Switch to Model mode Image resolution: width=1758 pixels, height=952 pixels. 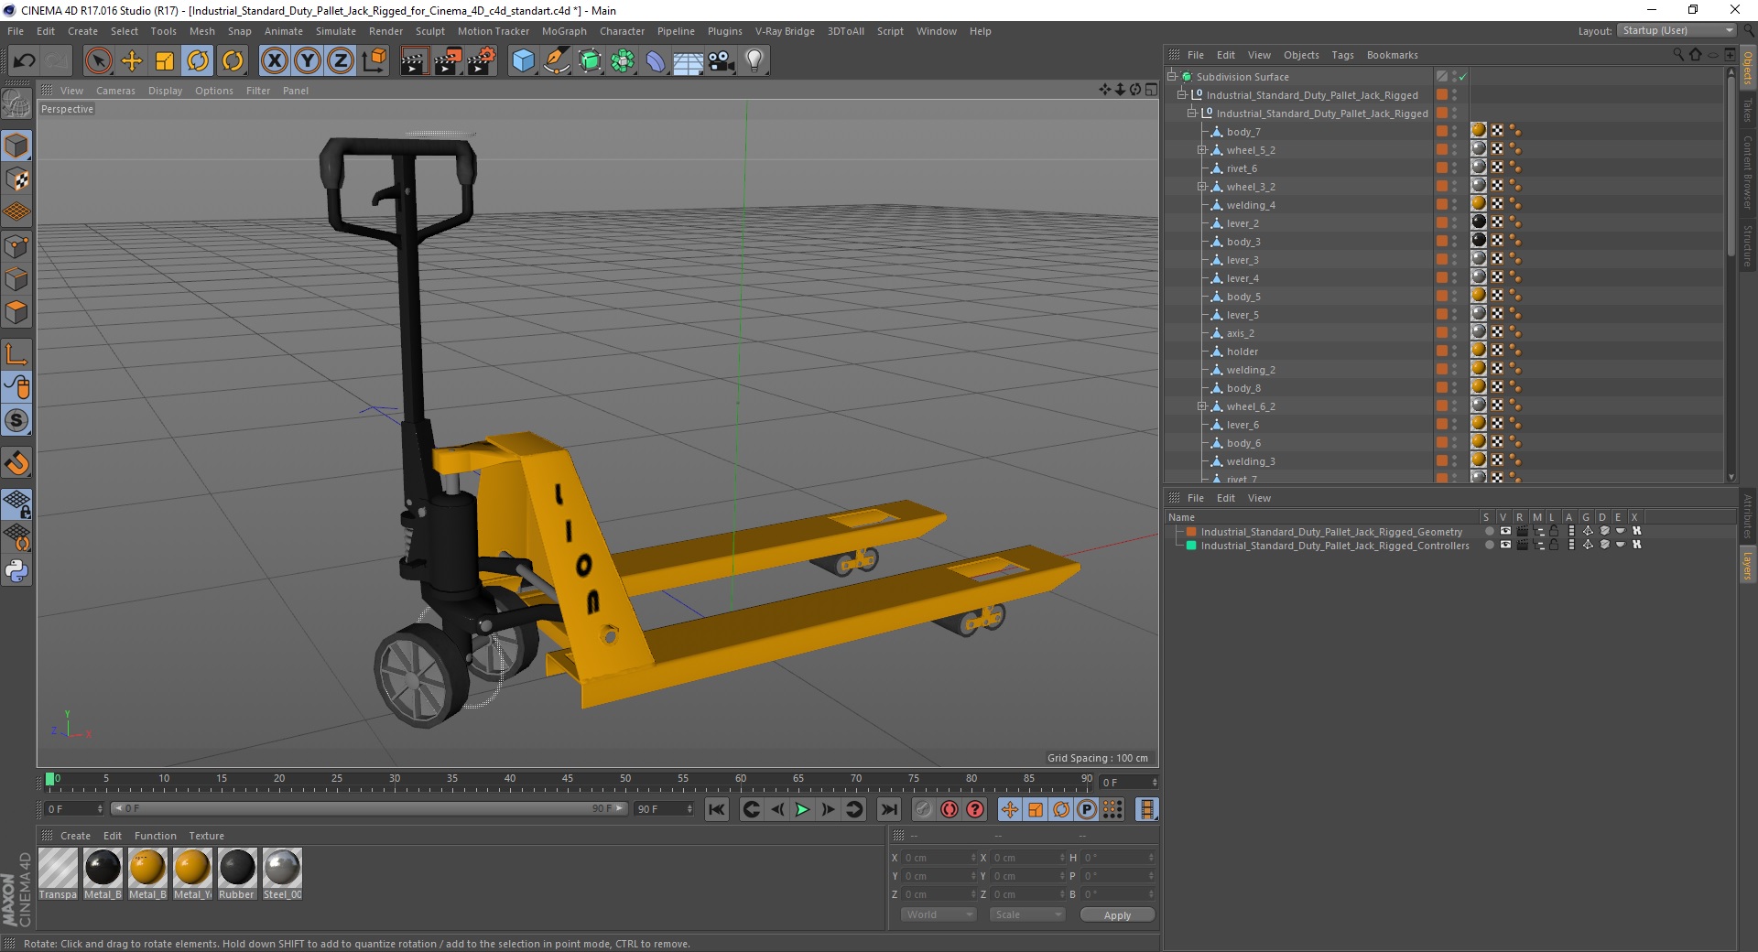pyautogui.click(x=16, y=146)
